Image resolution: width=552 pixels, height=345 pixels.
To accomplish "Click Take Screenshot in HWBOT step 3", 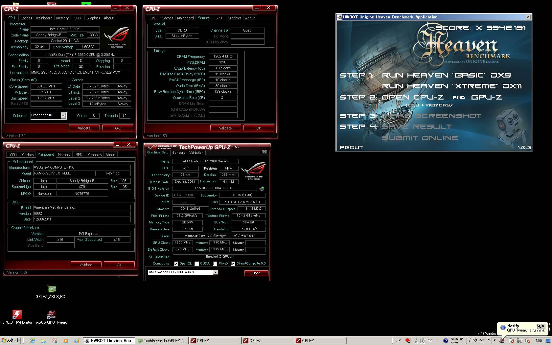I will click(431, 116).
